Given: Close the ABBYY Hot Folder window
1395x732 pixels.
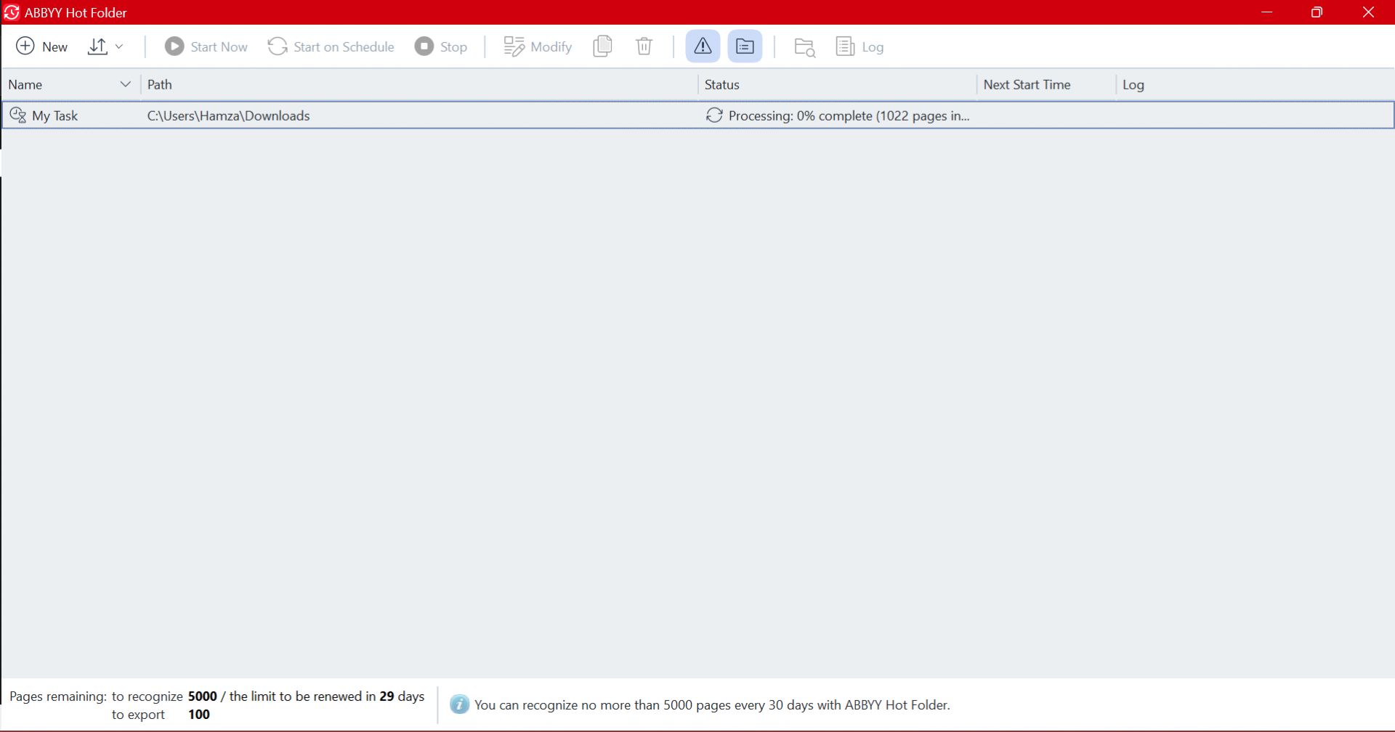Looking at the screenshot, I should tap(1368, 12).
